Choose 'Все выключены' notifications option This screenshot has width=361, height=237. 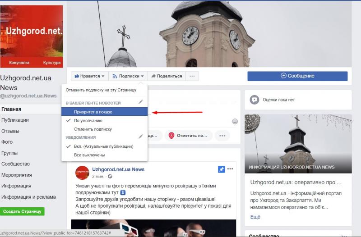click(89, 155)
